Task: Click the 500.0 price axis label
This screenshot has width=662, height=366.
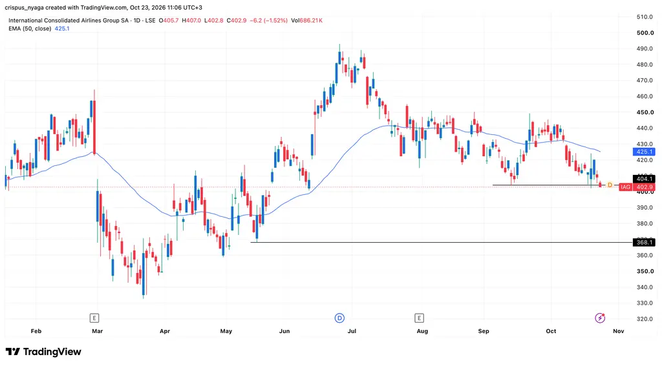Action: [x=645, y=33]
